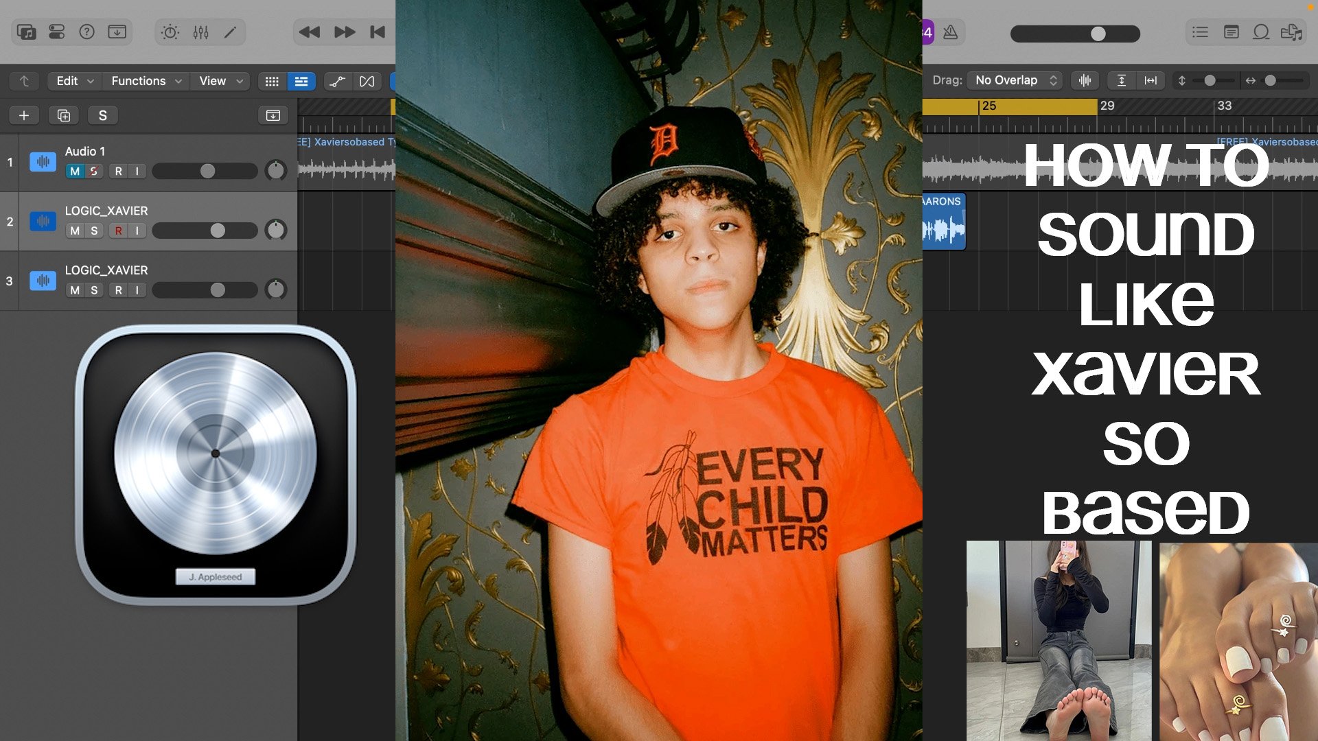Image resolution: width=1318 pixels, height=741 pixels.
Task: Select the AARONS audio region
Action: click(944, 222)
